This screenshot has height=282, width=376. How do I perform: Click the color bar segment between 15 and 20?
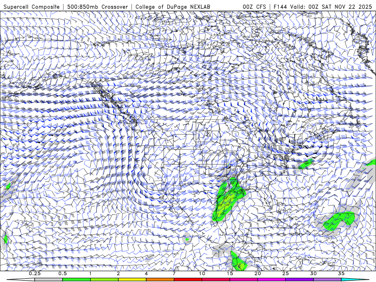(243, 280)
